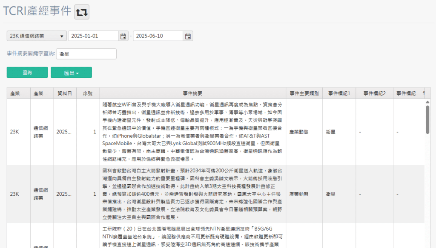Click the scrollbar up arrow in the table
The image size is (436, 248).
427,102
